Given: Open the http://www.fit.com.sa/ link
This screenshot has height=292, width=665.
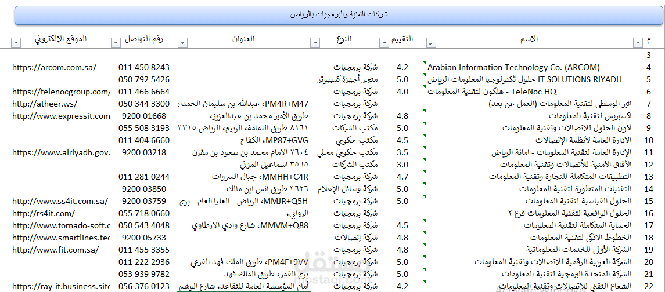Looking at the screenshot, I should click(x=55, y=250).
